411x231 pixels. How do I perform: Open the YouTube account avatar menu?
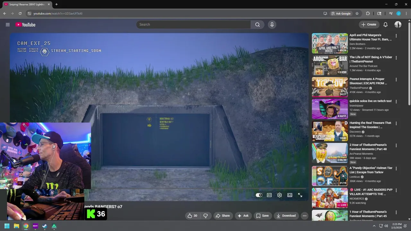(x=398, y=25)
